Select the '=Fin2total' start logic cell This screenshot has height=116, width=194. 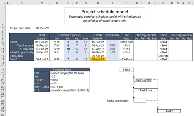pyautogui.click(x=126, y=59)
